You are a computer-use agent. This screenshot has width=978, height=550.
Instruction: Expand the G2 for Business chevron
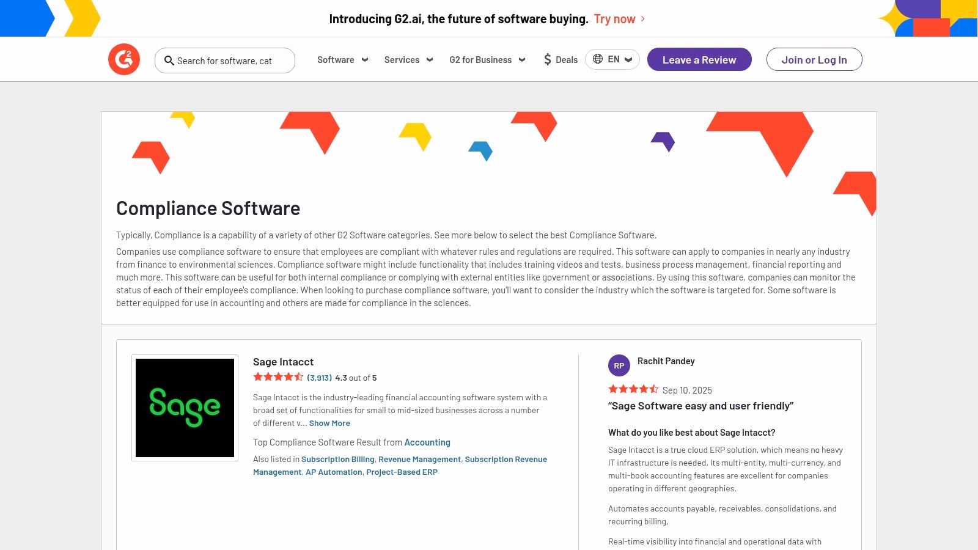tap(522, 60)
